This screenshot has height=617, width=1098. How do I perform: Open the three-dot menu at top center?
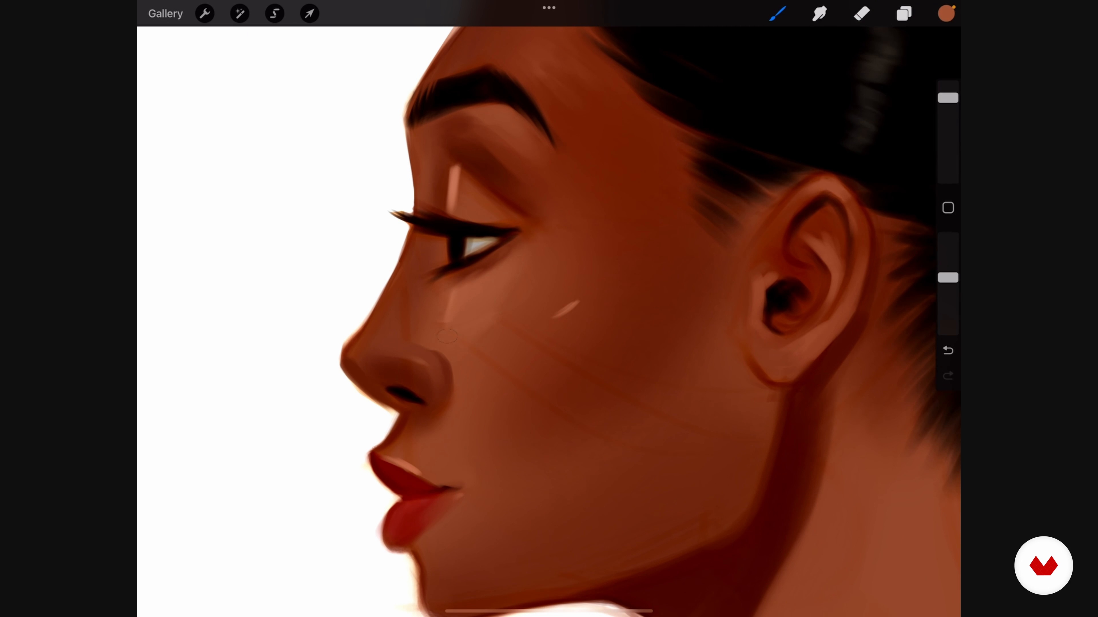tap(549, 8)
